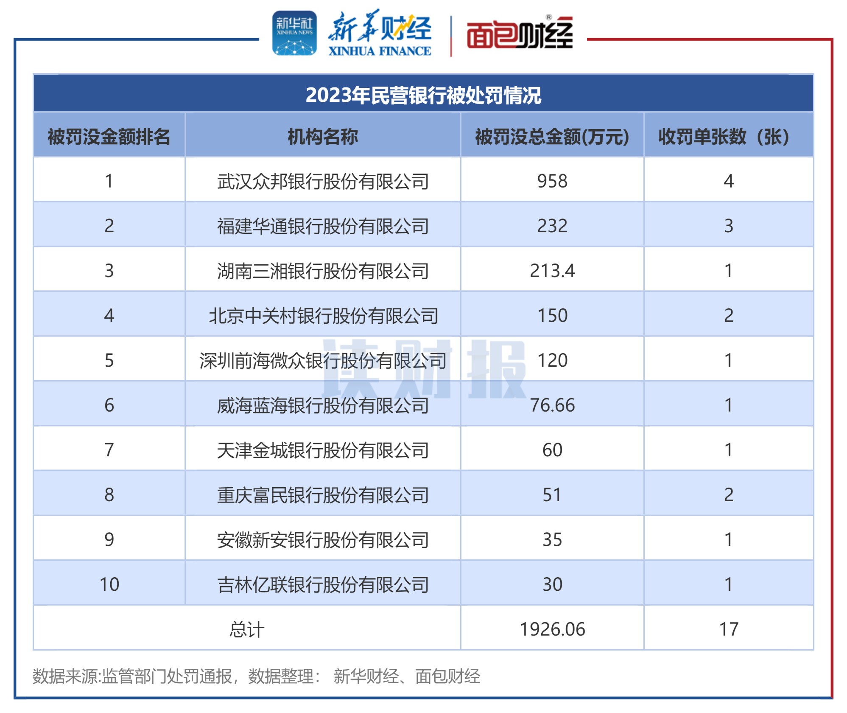
Task: Click 北京中关村银行股份有限公司 name cell
Action: (x=323, y=316)
